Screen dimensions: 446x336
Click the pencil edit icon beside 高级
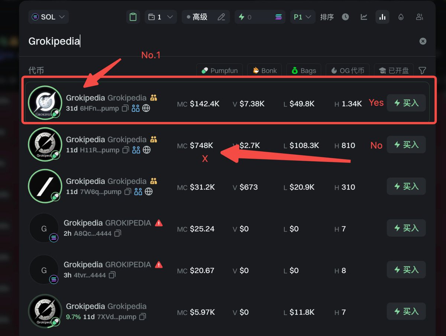pos(221,17)
